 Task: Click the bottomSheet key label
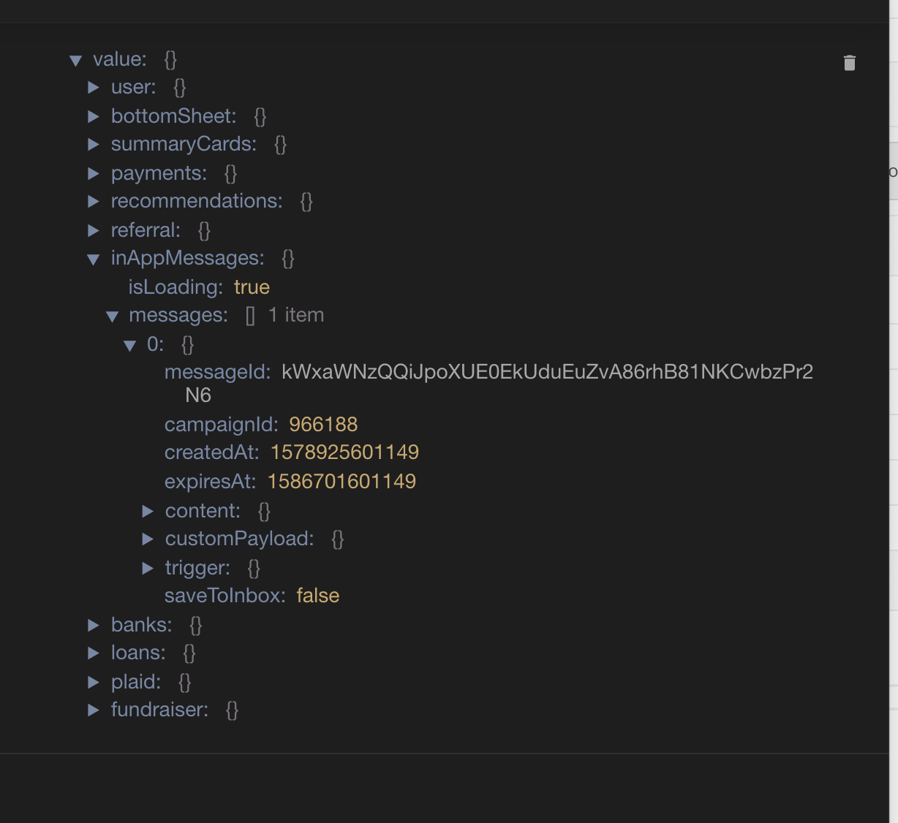(x=173, y=116)
